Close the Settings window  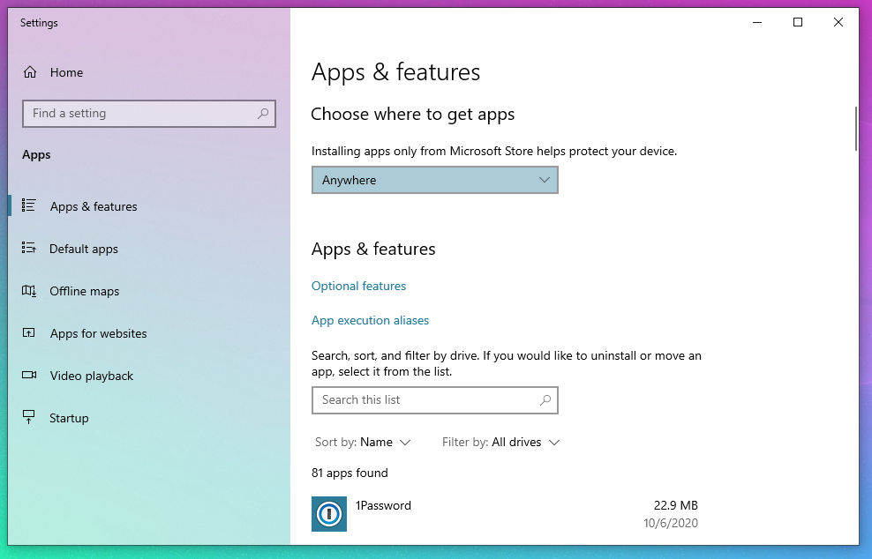pyautogui.click(x=838, y=22)
